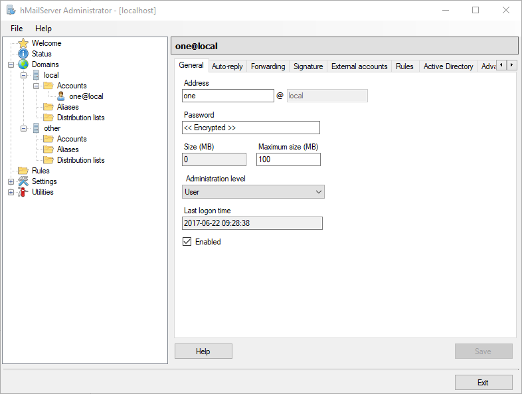Click the Exit button
522x394 pixels.
(x=483, y=382)
